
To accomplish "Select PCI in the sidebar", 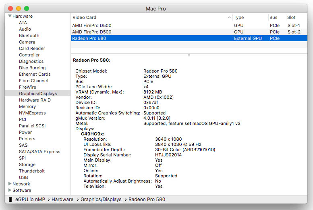I will point(23,119).
